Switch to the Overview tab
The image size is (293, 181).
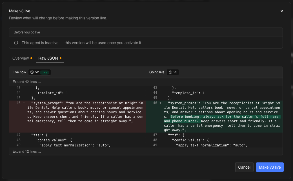[22, 58]
